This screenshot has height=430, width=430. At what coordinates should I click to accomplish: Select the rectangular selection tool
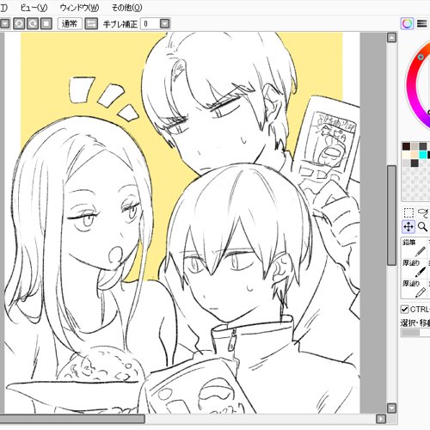coord(408,212)
